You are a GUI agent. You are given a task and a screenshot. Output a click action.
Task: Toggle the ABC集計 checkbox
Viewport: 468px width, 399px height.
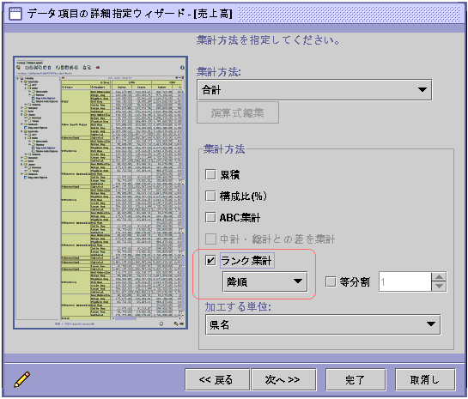point(210,217)
